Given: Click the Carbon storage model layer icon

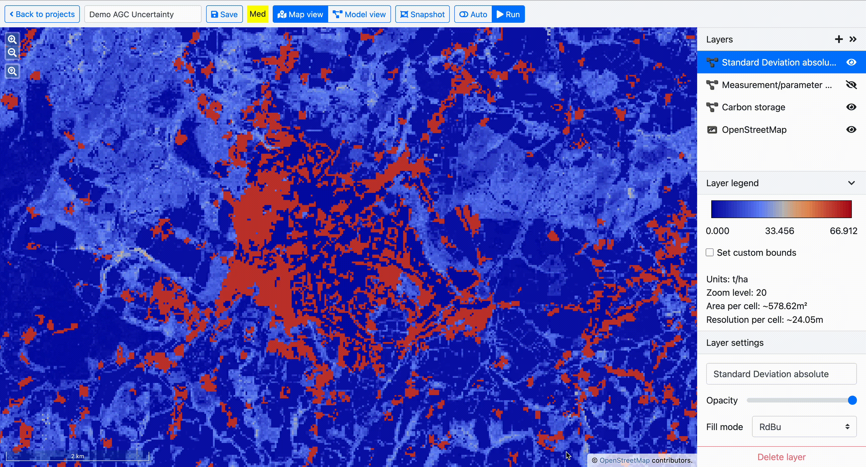Looking at the screenshot, I should tap(712, 107).
